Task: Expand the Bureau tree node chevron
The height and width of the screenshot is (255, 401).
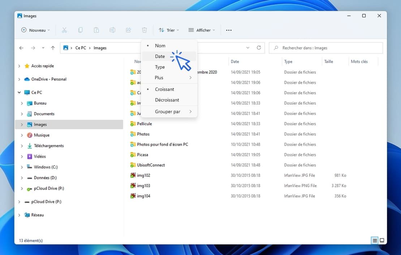Action: (22, 103)
